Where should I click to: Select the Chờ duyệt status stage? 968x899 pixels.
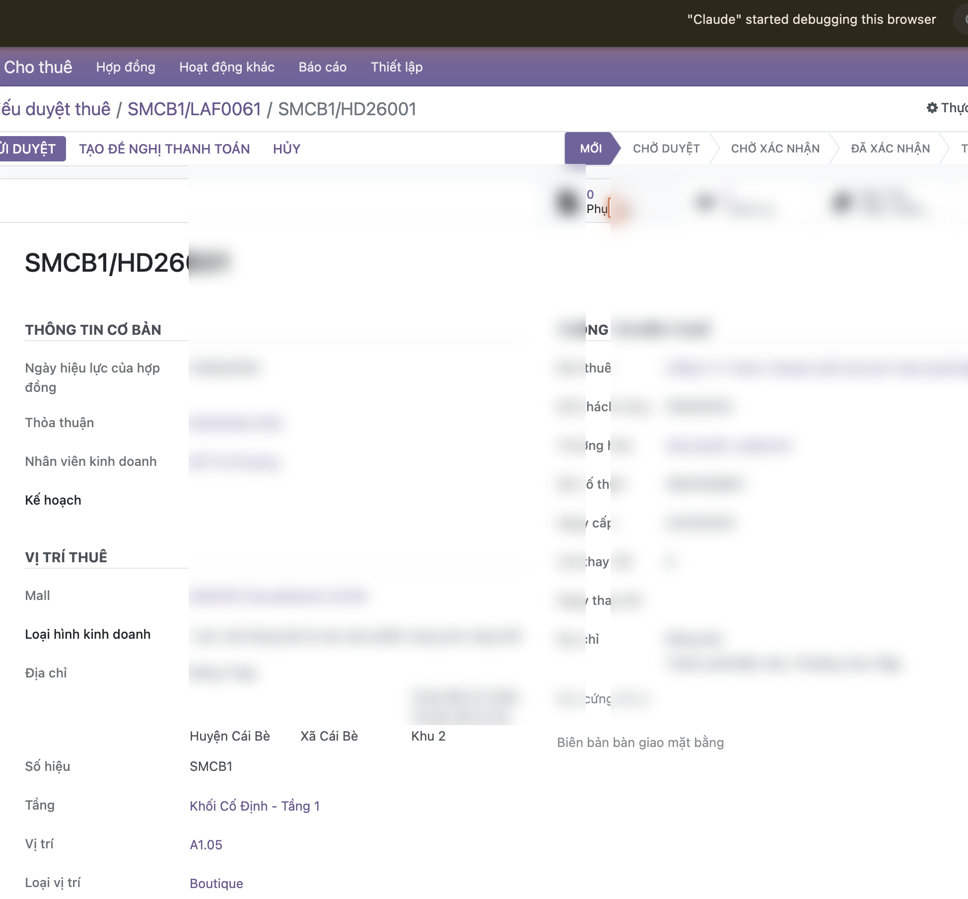tap(666, 148)
